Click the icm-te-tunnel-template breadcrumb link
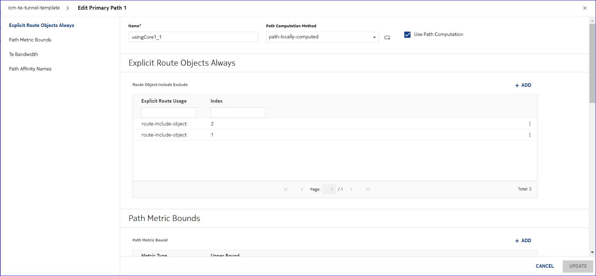Viewport: 596px width, 276px height. pyautogui.click(x=34, y=8)
